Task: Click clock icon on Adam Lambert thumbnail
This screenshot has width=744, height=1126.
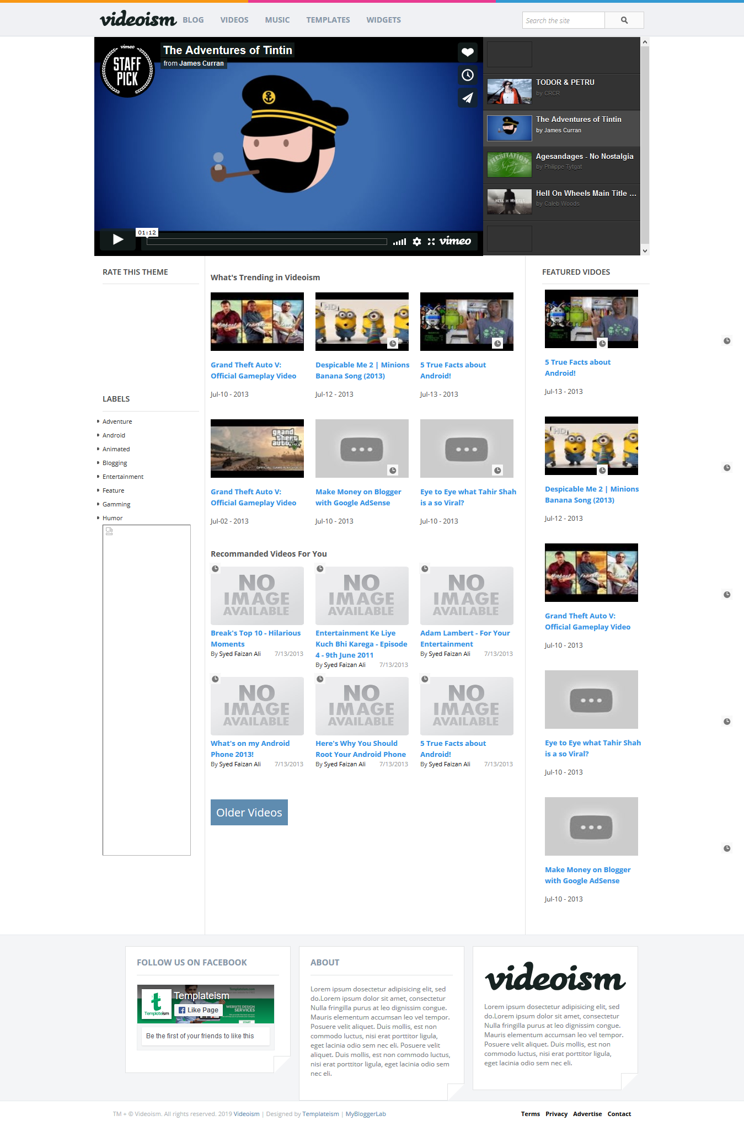Action: click(425, 569)
